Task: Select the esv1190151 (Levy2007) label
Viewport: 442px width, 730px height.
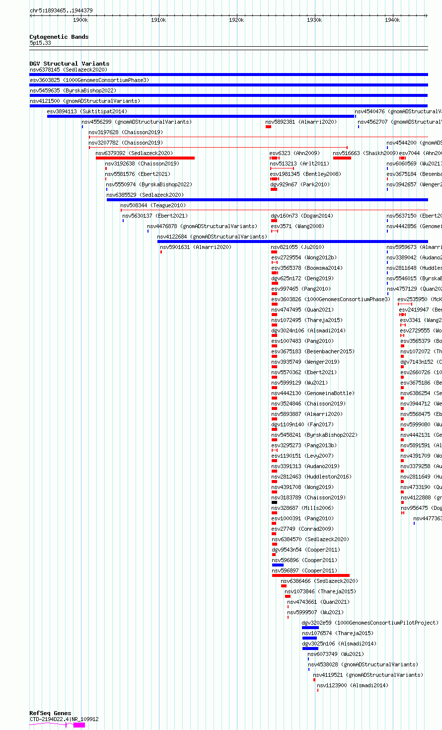Action: [x=302, y=456]
